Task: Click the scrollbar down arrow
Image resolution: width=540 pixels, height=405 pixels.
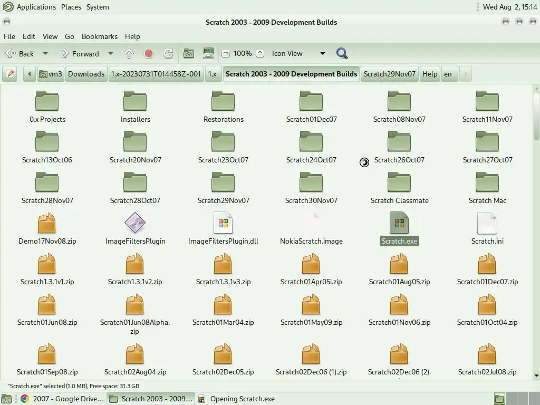Action: 536,375
